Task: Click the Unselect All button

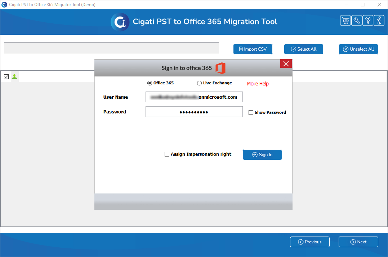Action: click(x=358, y=49)
